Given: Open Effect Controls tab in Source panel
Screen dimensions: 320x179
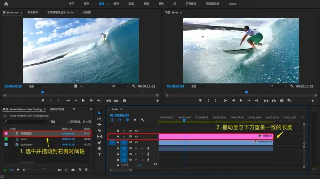Looking at the screenshot, I should pos(33,12).
